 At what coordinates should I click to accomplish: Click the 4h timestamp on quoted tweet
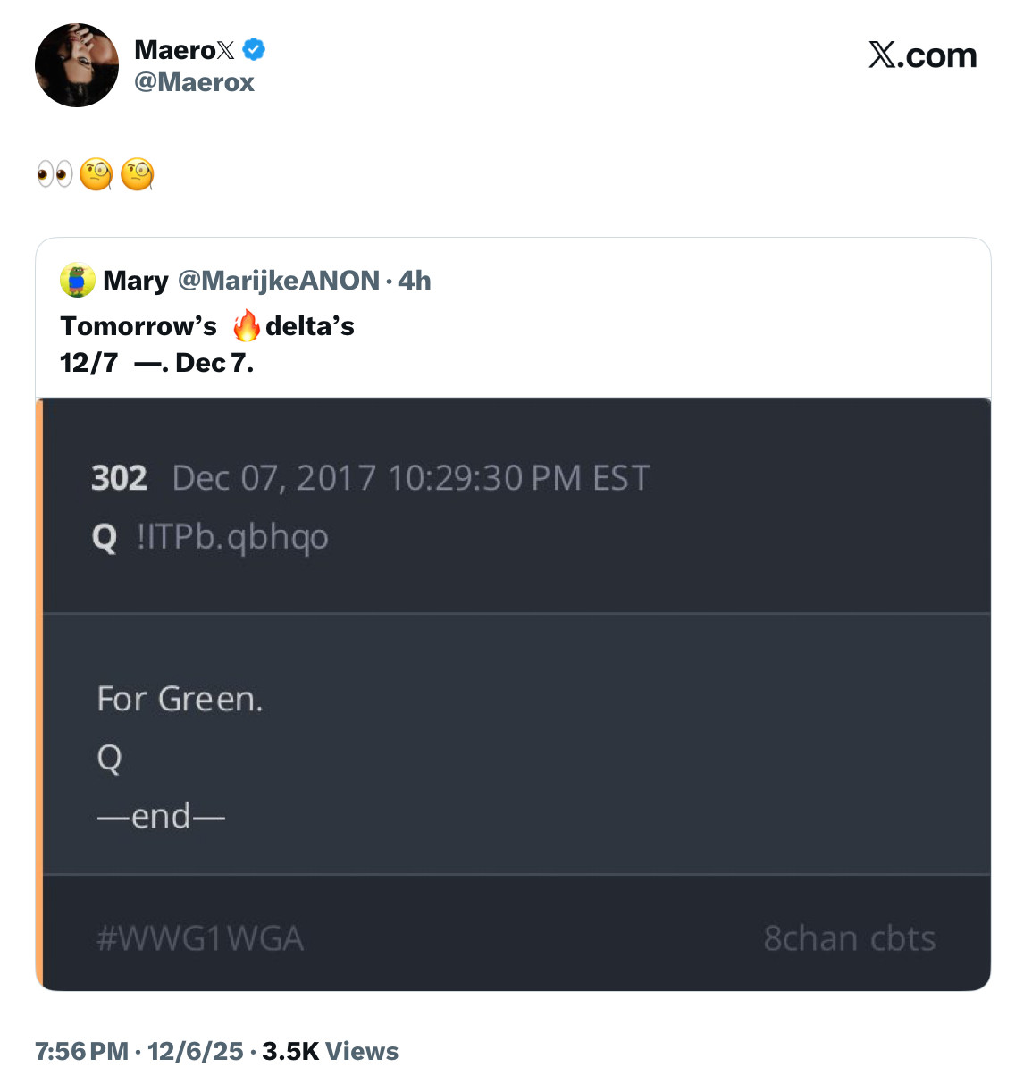(x=415, y=281)
